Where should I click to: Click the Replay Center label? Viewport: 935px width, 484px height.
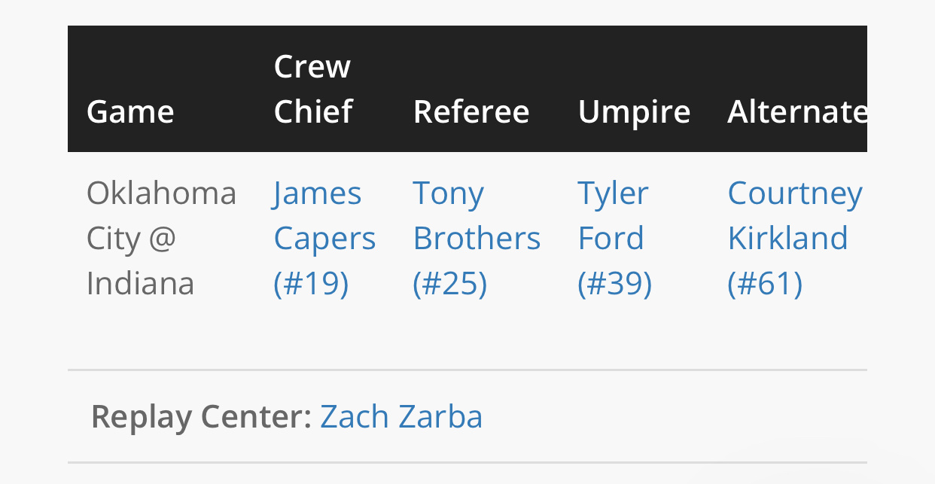coord(201,416)
